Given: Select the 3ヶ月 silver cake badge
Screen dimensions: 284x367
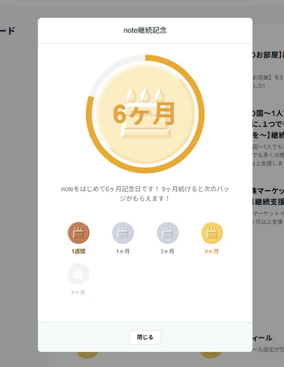Looking at the screenshot, I should [x=168, y=233].
